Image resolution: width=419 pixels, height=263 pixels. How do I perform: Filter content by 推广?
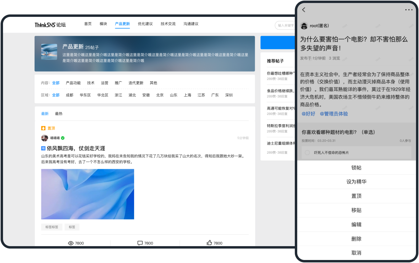118,83
